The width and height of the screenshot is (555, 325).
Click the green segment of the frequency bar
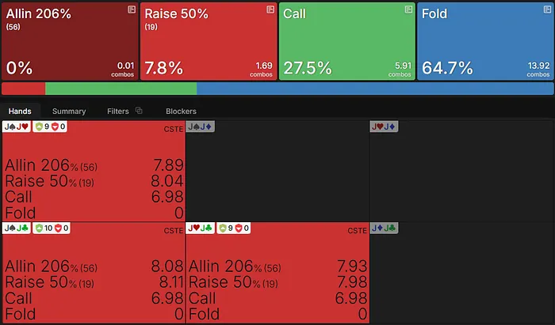point(121,89)
